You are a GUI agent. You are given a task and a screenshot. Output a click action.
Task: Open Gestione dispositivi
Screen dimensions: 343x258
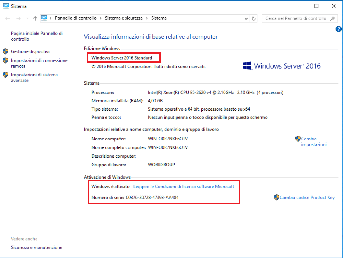pyautogui.click(x=30, y=51)
